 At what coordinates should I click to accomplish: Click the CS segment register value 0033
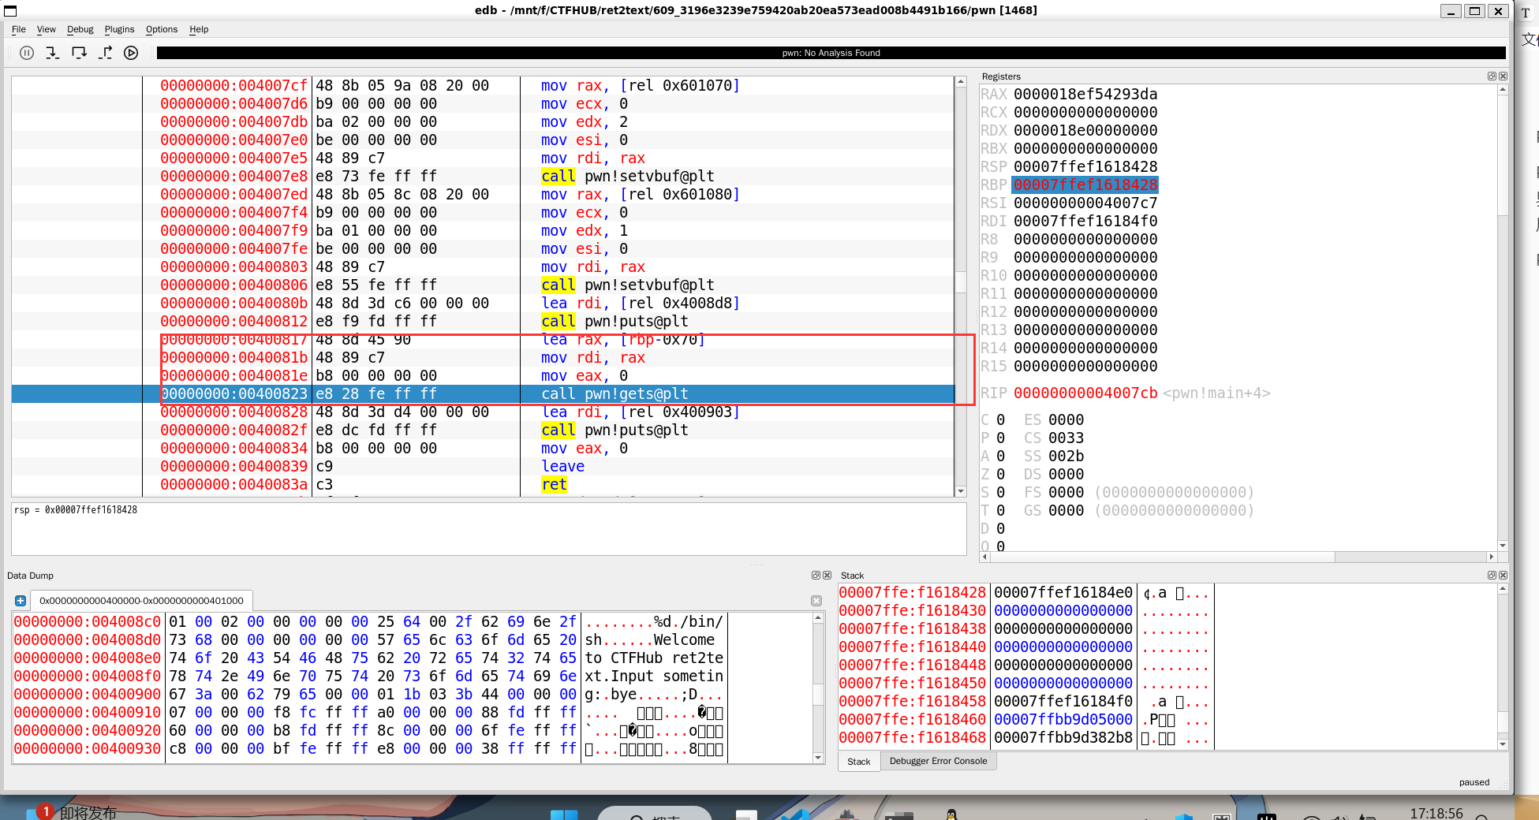(x=1066, y=438)
